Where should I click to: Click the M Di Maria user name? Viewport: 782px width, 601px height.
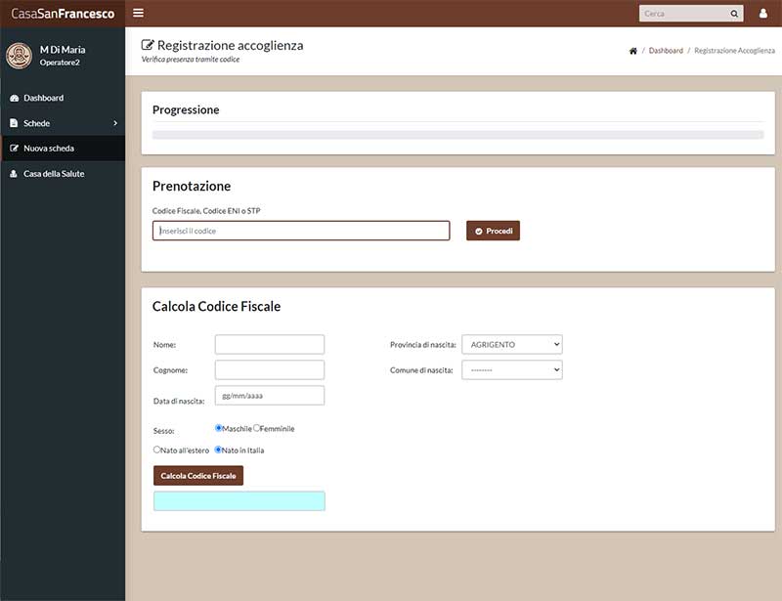tap(63, 50)
